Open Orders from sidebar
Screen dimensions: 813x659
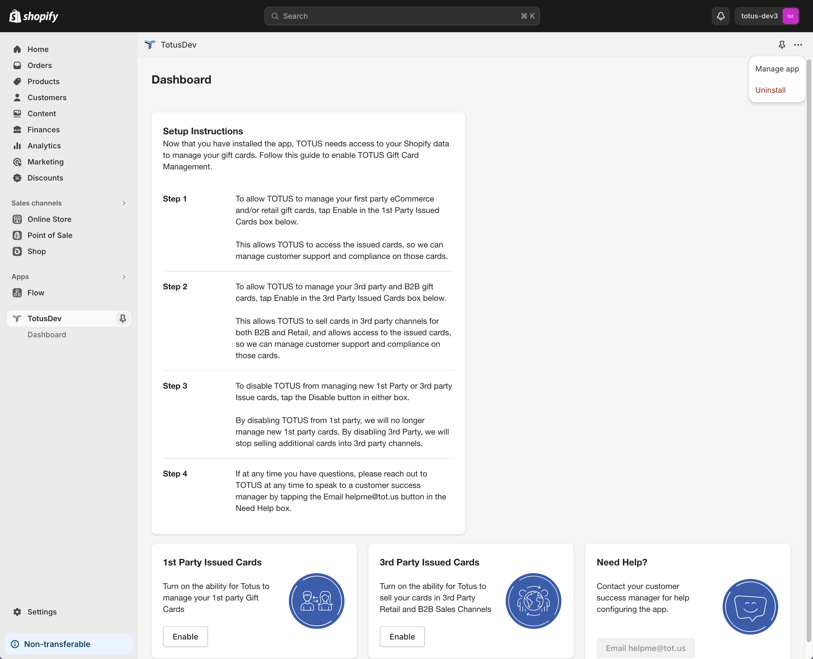pos(40,65)
